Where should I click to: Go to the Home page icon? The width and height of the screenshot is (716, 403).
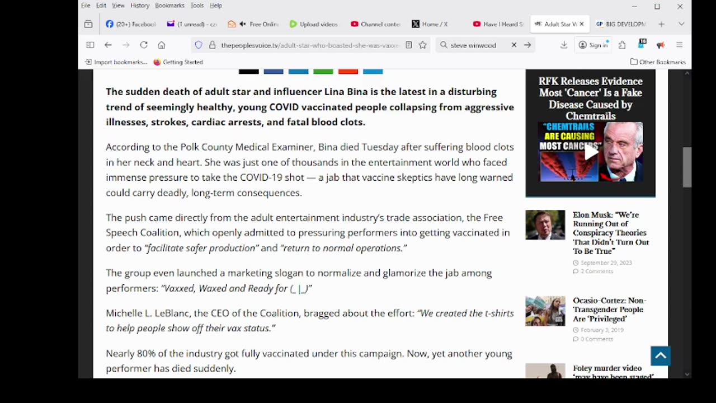pos(162,45)
